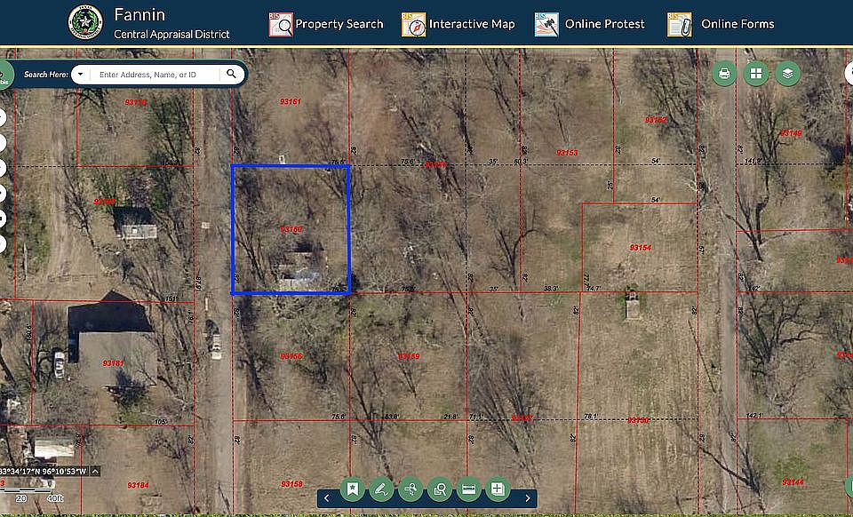Open the basemap gallery grid icon
The width and height of the screenshot is (853, 517).
756,74
